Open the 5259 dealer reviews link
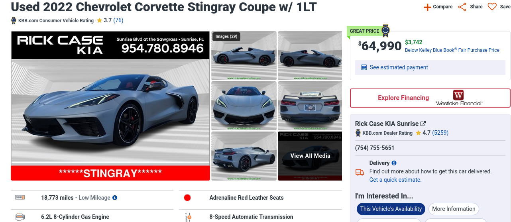Viewport: 511px width, 222px height. (440, 133)
